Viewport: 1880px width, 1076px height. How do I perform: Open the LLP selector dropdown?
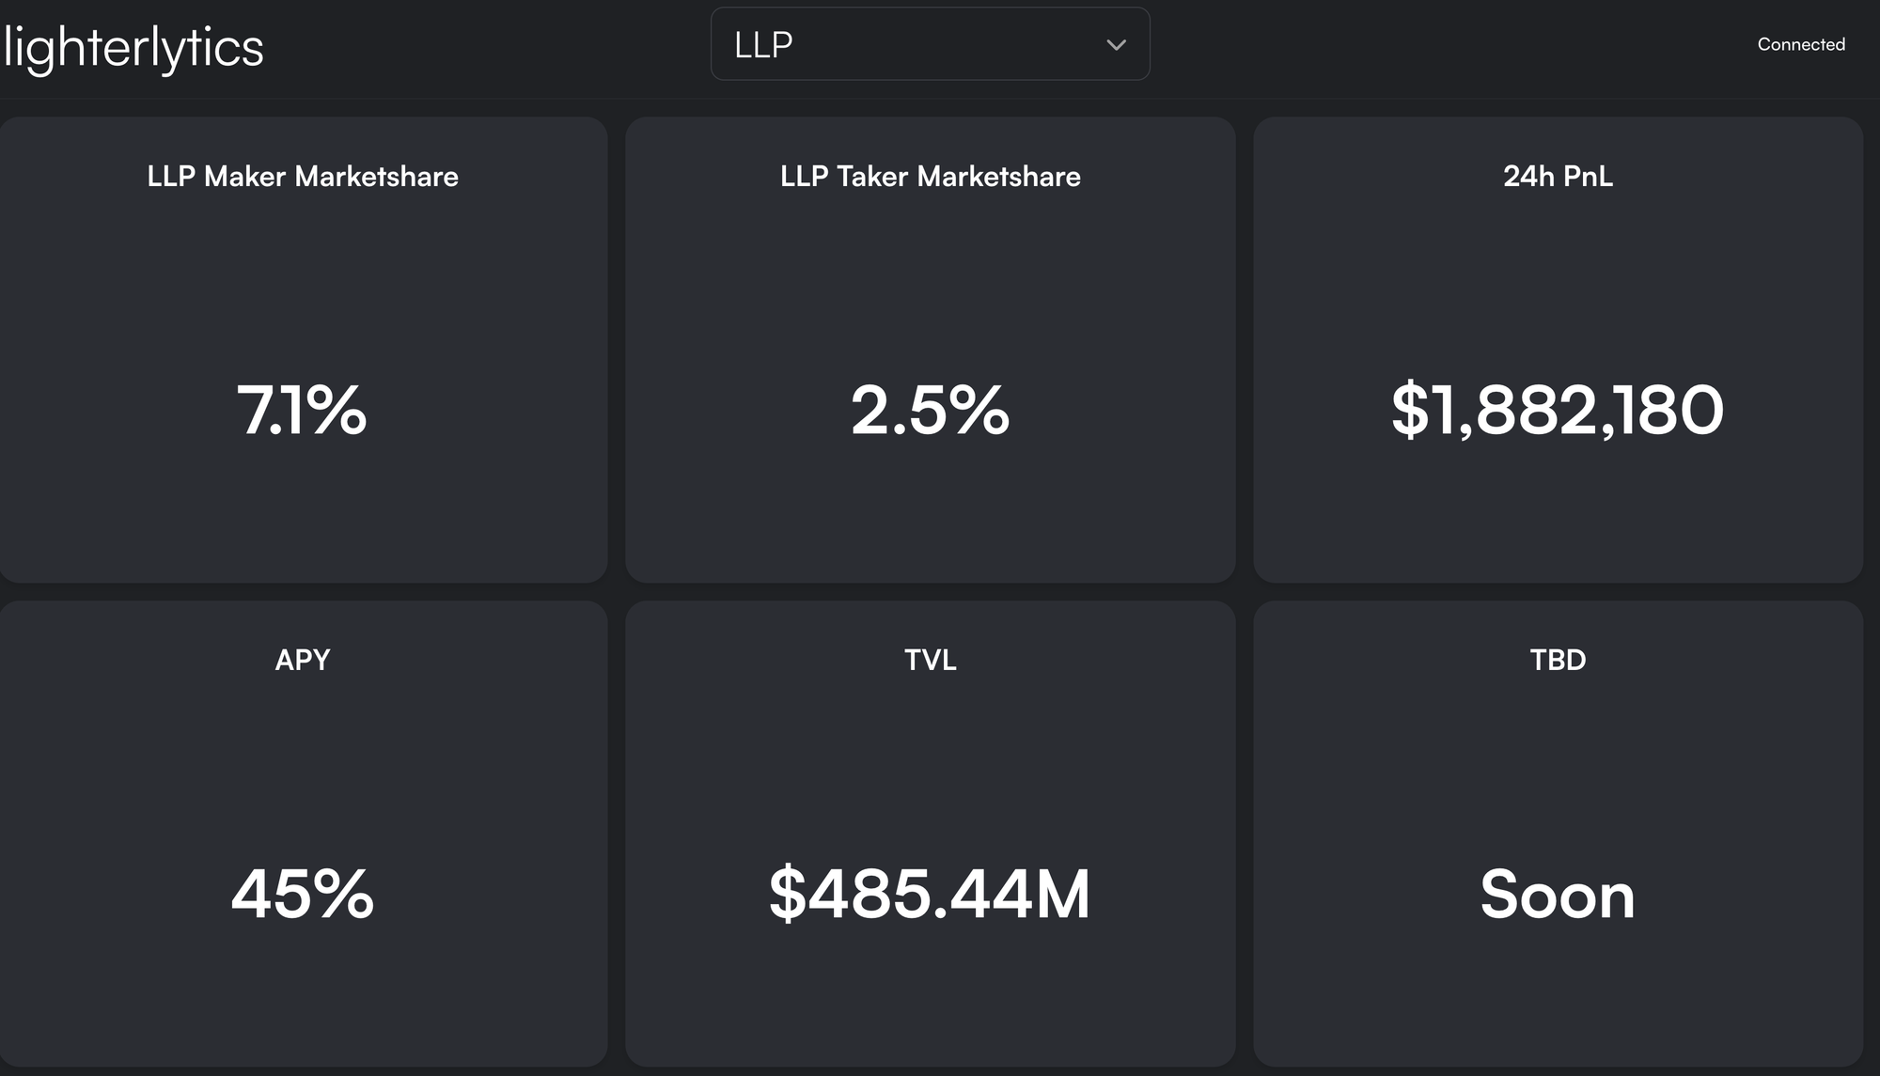(929, 44)
